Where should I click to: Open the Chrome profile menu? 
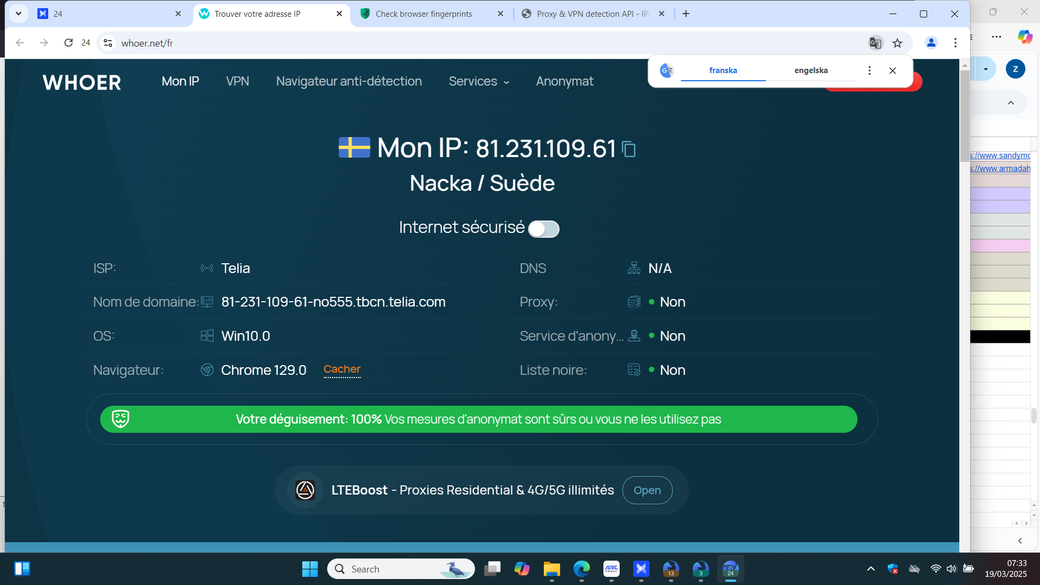(x=931, y=43)
